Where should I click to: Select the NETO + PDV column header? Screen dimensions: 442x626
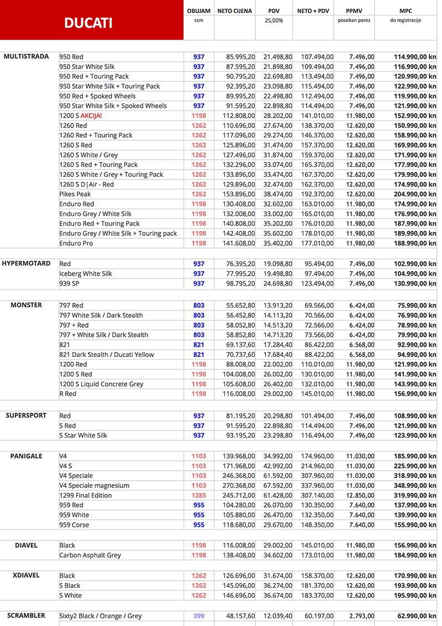click(313, 11)
